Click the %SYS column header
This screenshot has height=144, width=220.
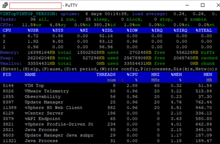(58, 30)
